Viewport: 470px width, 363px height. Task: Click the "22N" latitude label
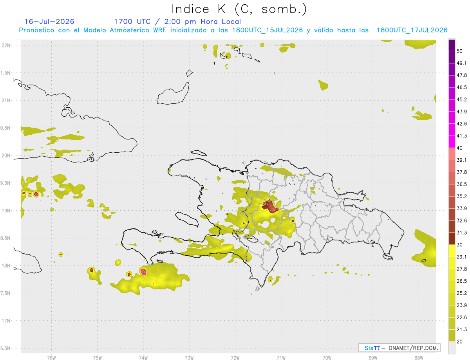[x=6, y=45]
